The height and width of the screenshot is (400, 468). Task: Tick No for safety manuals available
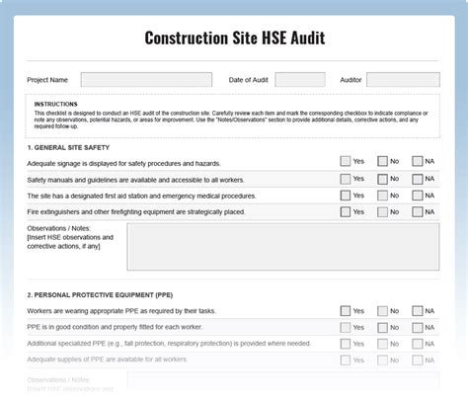[382, 179]
